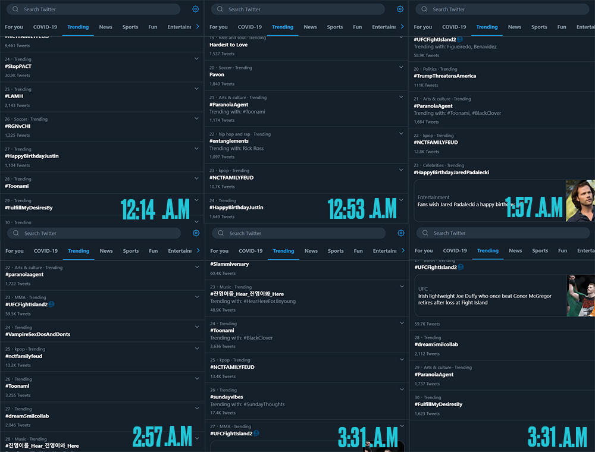The width and height of the screenshot is (595, 452).
Task: Click the #HearHereForJinyoung related hashtag
Action: [x=270, y=301]
